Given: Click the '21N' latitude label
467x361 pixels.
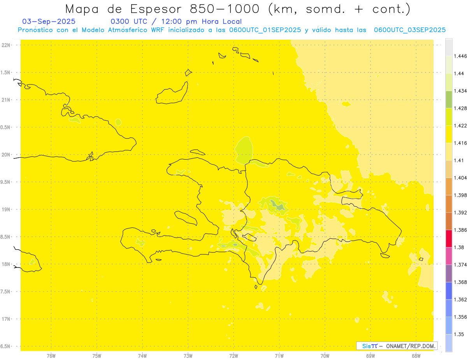Looking at the screenshot, I should pyautogui.click(x=5, y=100).
